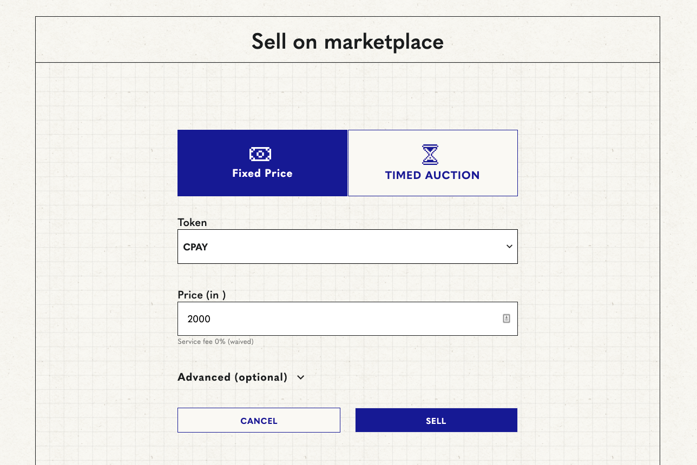
Task: Click the SELL button
Action: [436, 420]
